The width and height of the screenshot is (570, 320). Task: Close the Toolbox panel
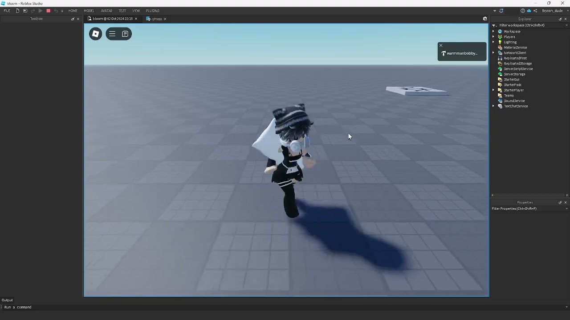point(78,19)
